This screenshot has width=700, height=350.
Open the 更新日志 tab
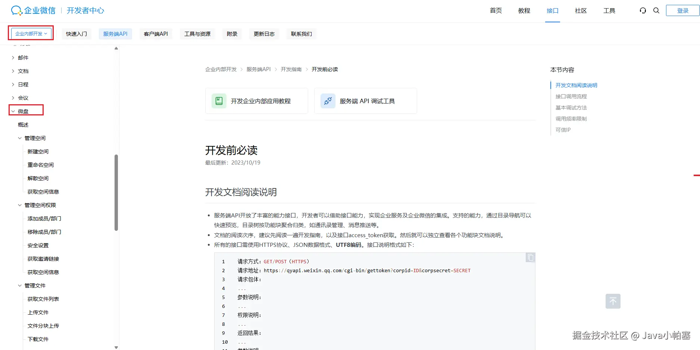pos(264,34)
